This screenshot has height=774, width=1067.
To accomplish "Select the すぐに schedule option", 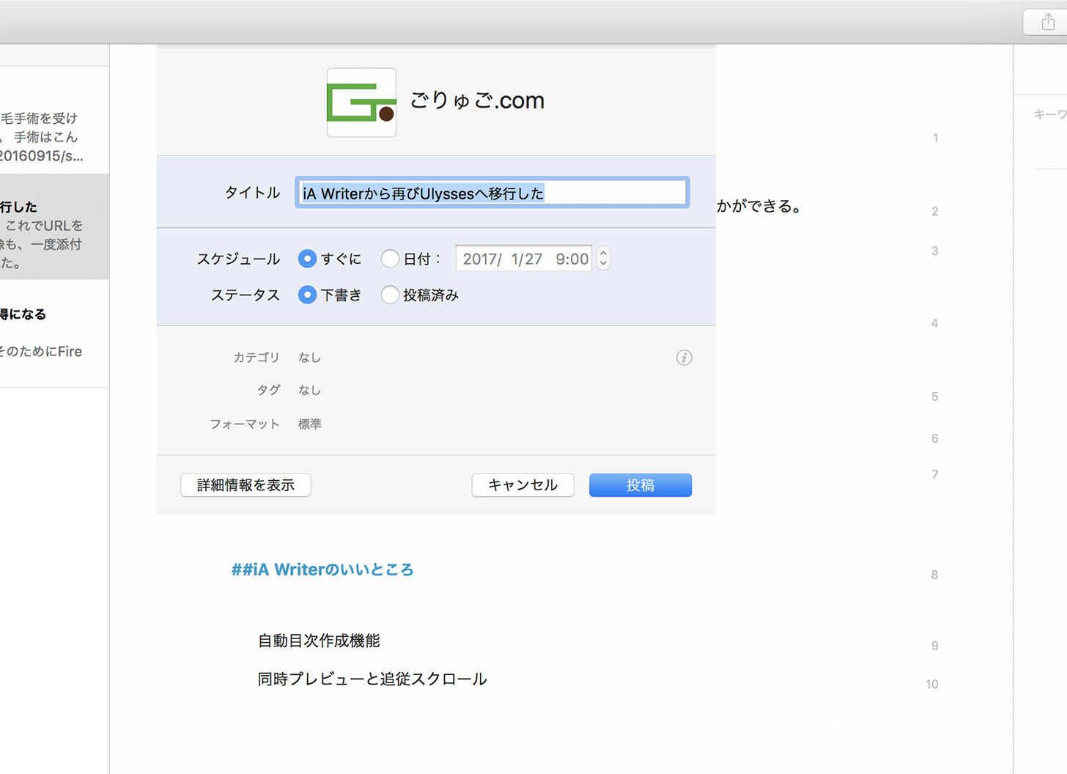I will [307, 259].
